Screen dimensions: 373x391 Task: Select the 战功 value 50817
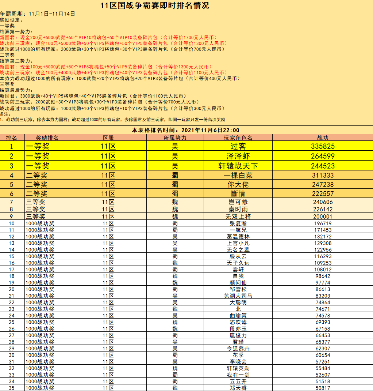tap(323, 388)
